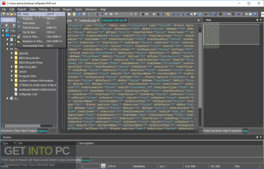Viewport: 264px width, 169px height.
Task: Switch to the Class View tab
Action: 20,131
